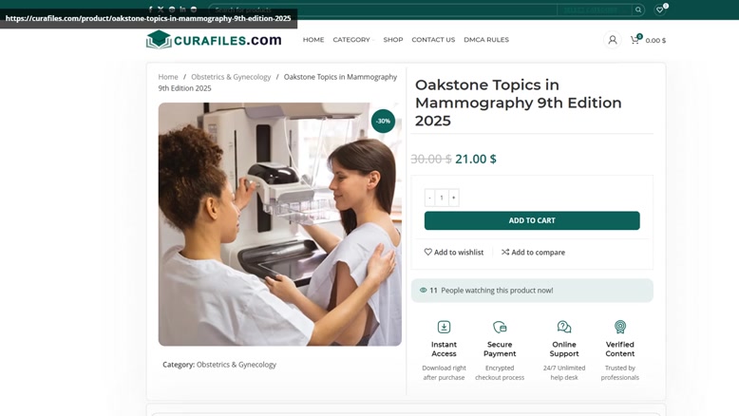Go to the Shop menu item

click(x=393, y=40)
